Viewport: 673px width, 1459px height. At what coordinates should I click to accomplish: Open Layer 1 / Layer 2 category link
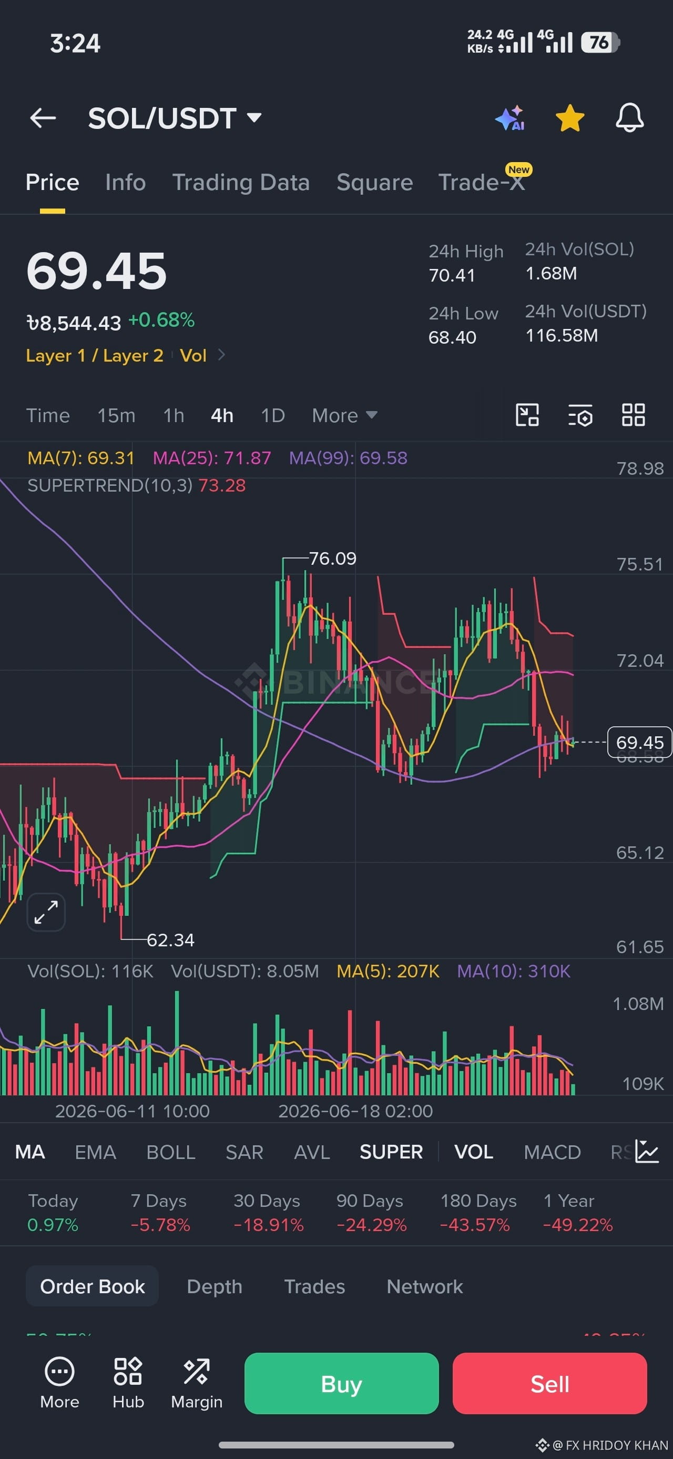(x=95, y=356)
